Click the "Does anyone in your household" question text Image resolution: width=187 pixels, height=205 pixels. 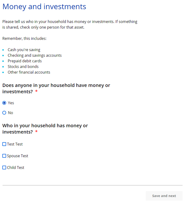56,85
